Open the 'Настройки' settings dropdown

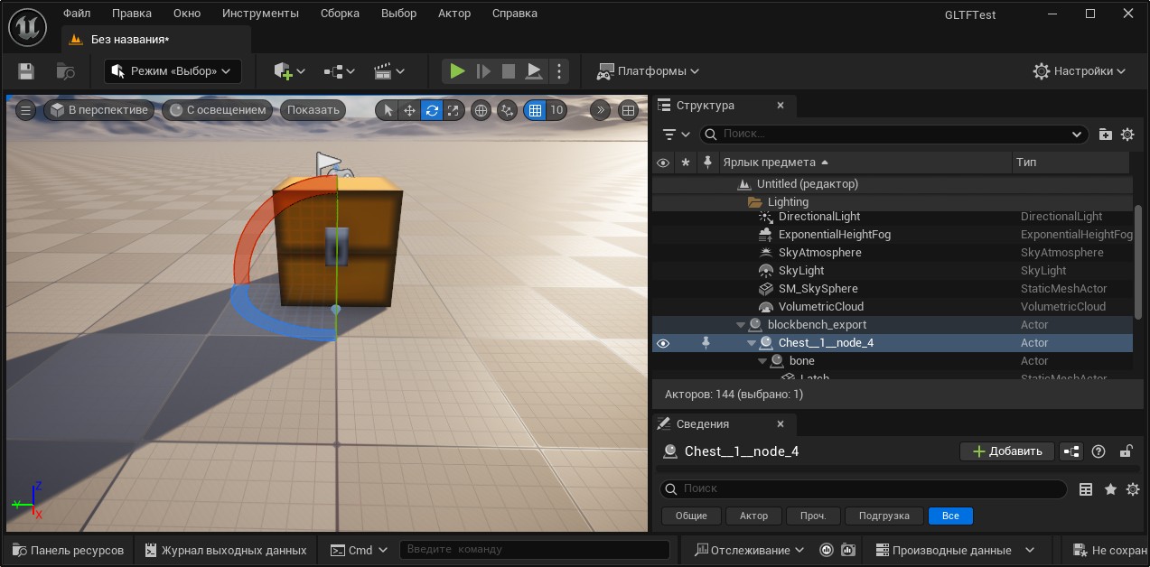1080,70
